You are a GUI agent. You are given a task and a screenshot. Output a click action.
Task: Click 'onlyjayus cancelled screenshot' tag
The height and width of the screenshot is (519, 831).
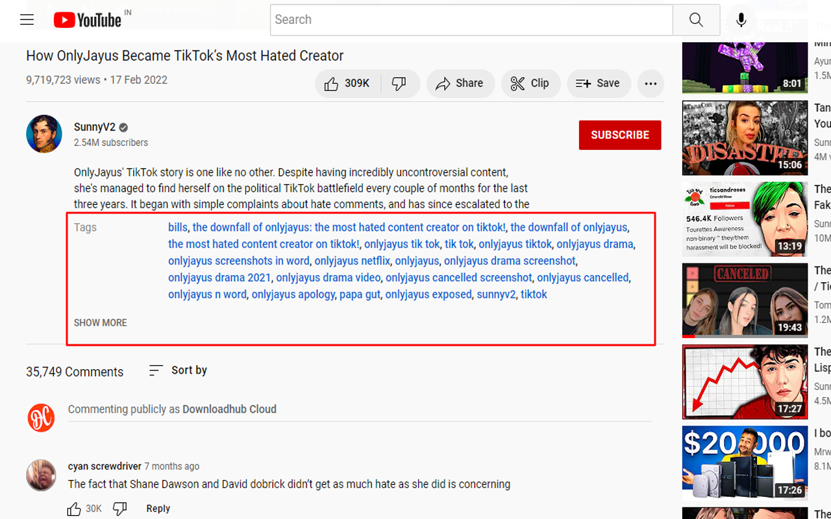459,278
